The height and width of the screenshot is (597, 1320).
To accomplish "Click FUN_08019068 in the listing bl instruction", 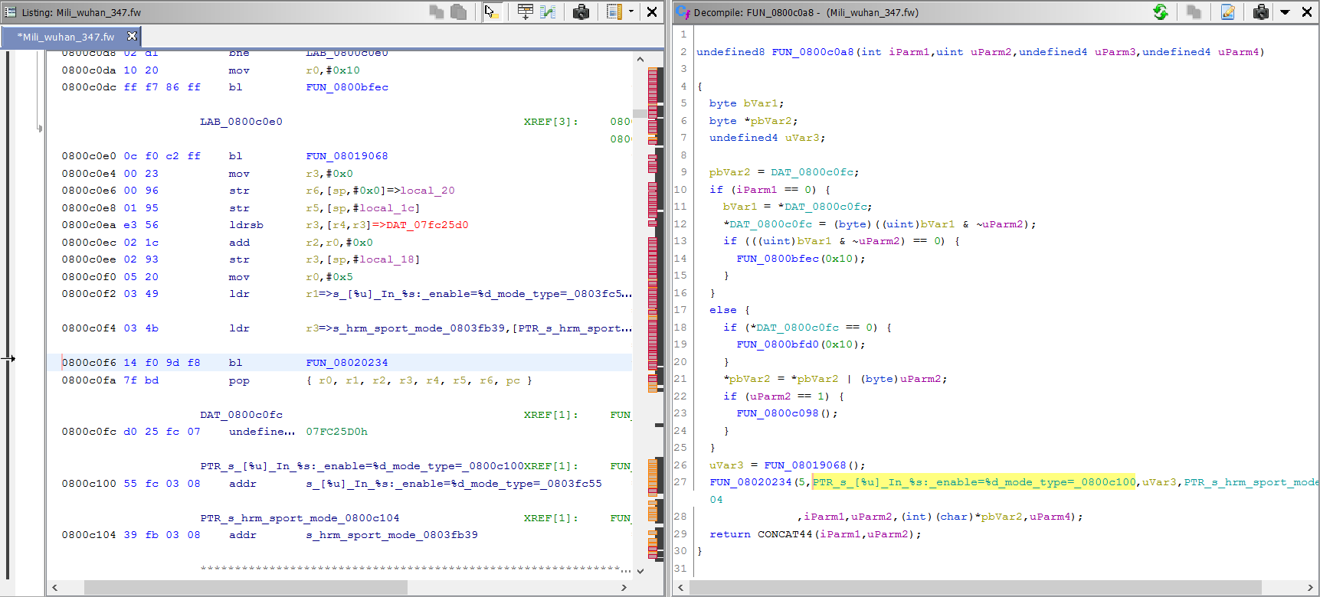I will (x=347, y=156).
